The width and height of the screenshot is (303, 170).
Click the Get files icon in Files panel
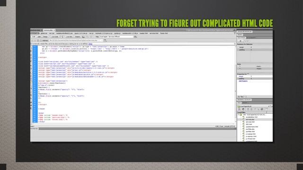[248, 109]
